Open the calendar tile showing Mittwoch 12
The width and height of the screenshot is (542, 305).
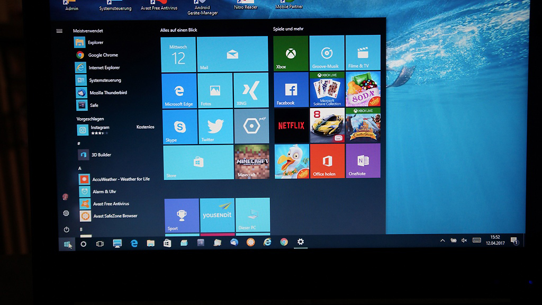tap(178, 55)
